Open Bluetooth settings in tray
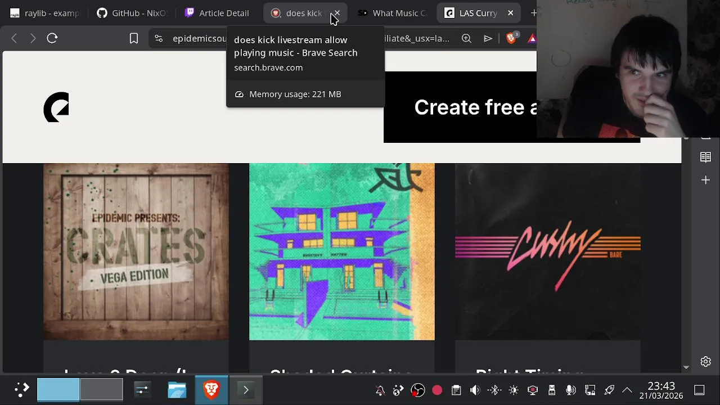The height and width of the screenshot is (405, 720). 494,390
